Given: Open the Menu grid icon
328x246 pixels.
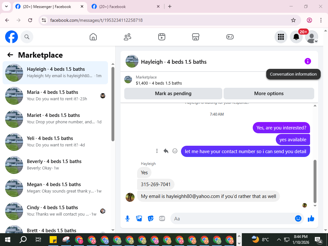Looking at the screenshot, I should [x=281, y=37].
